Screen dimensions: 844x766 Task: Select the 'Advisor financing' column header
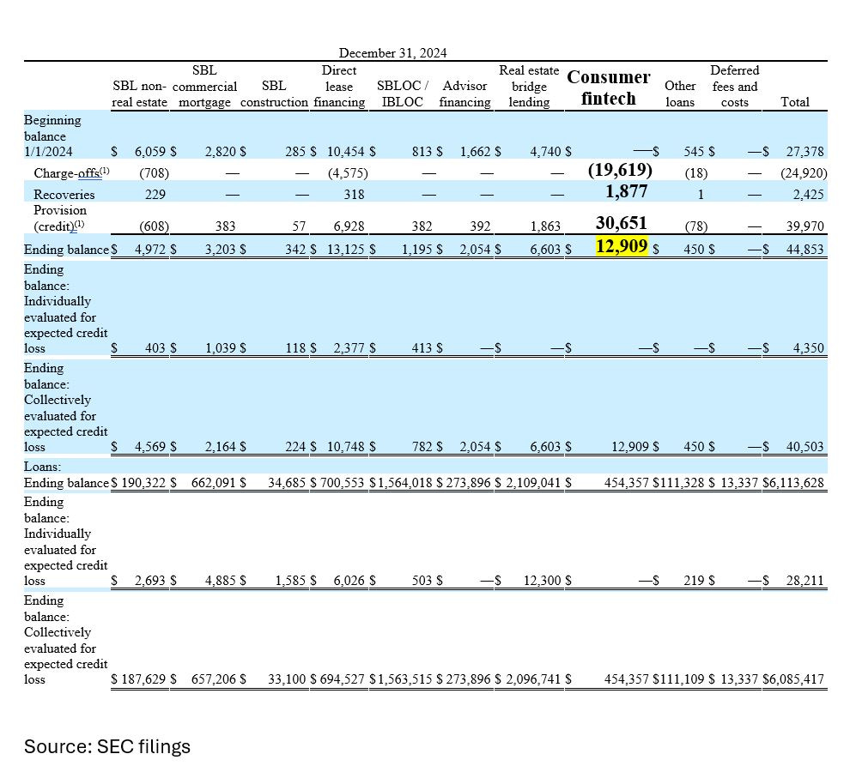click(465, 94)
